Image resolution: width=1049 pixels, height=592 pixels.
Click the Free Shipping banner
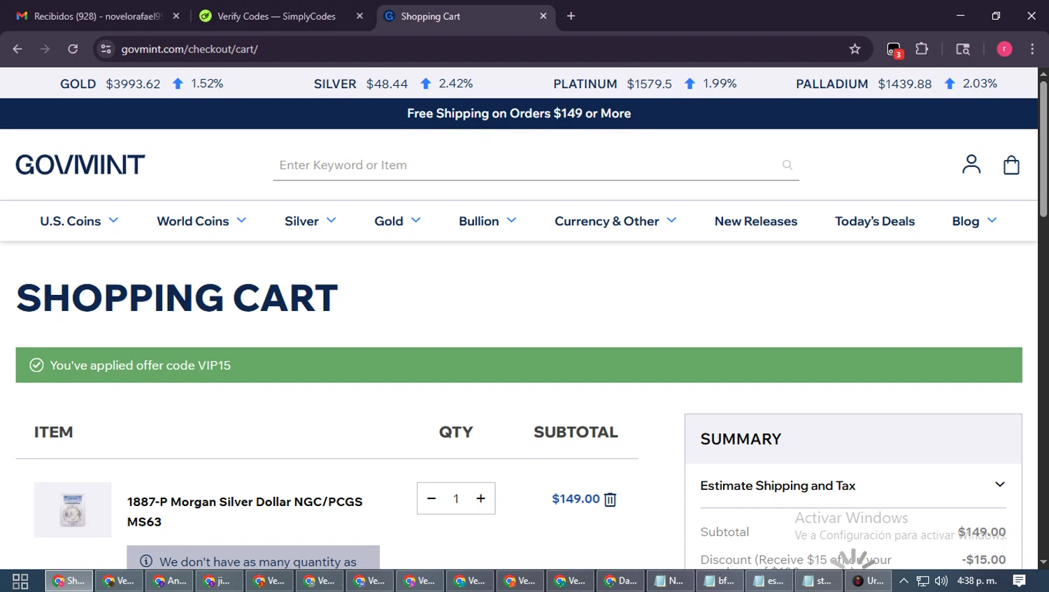(519, 113)
